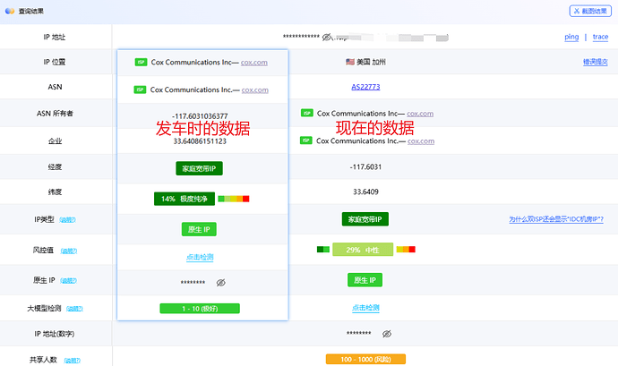Screen dimensions: 618x366
Task: Select the latitude value 33.6409
Action: point(365,192)
